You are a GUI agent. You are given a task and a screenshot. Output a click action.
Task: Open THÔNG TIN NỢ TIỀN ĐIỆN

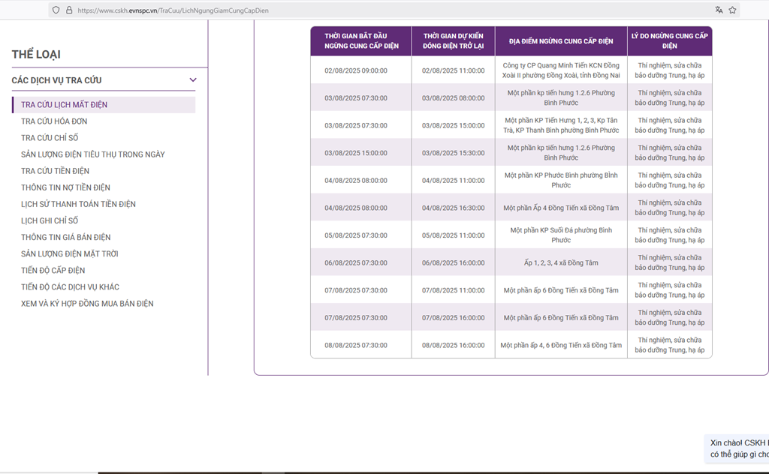tap(65, 187)
